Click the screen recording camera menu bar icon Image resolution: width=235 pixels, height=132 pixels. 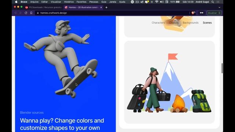[137, 2]
